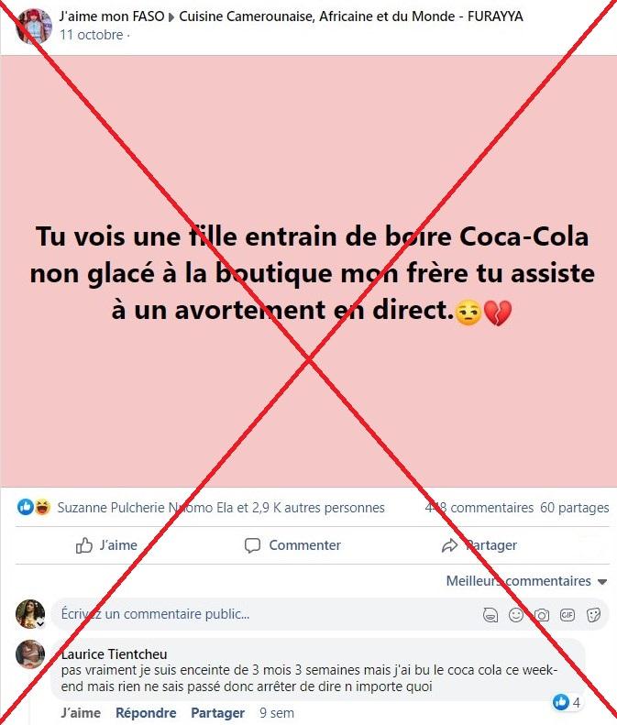Open the avatar sticker icon in comment box
This screenshot has width=617, height=725.
(490, 614)
